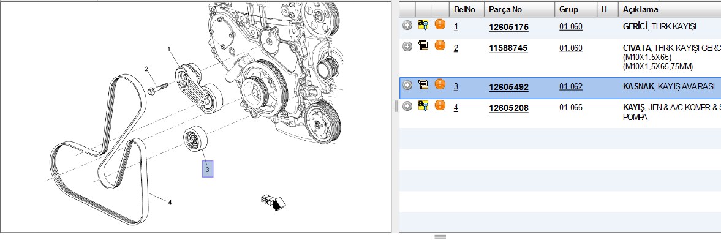This screenshot has height=240, width=721.
Task: Open group 01.066 link
Action: (571, 108)
